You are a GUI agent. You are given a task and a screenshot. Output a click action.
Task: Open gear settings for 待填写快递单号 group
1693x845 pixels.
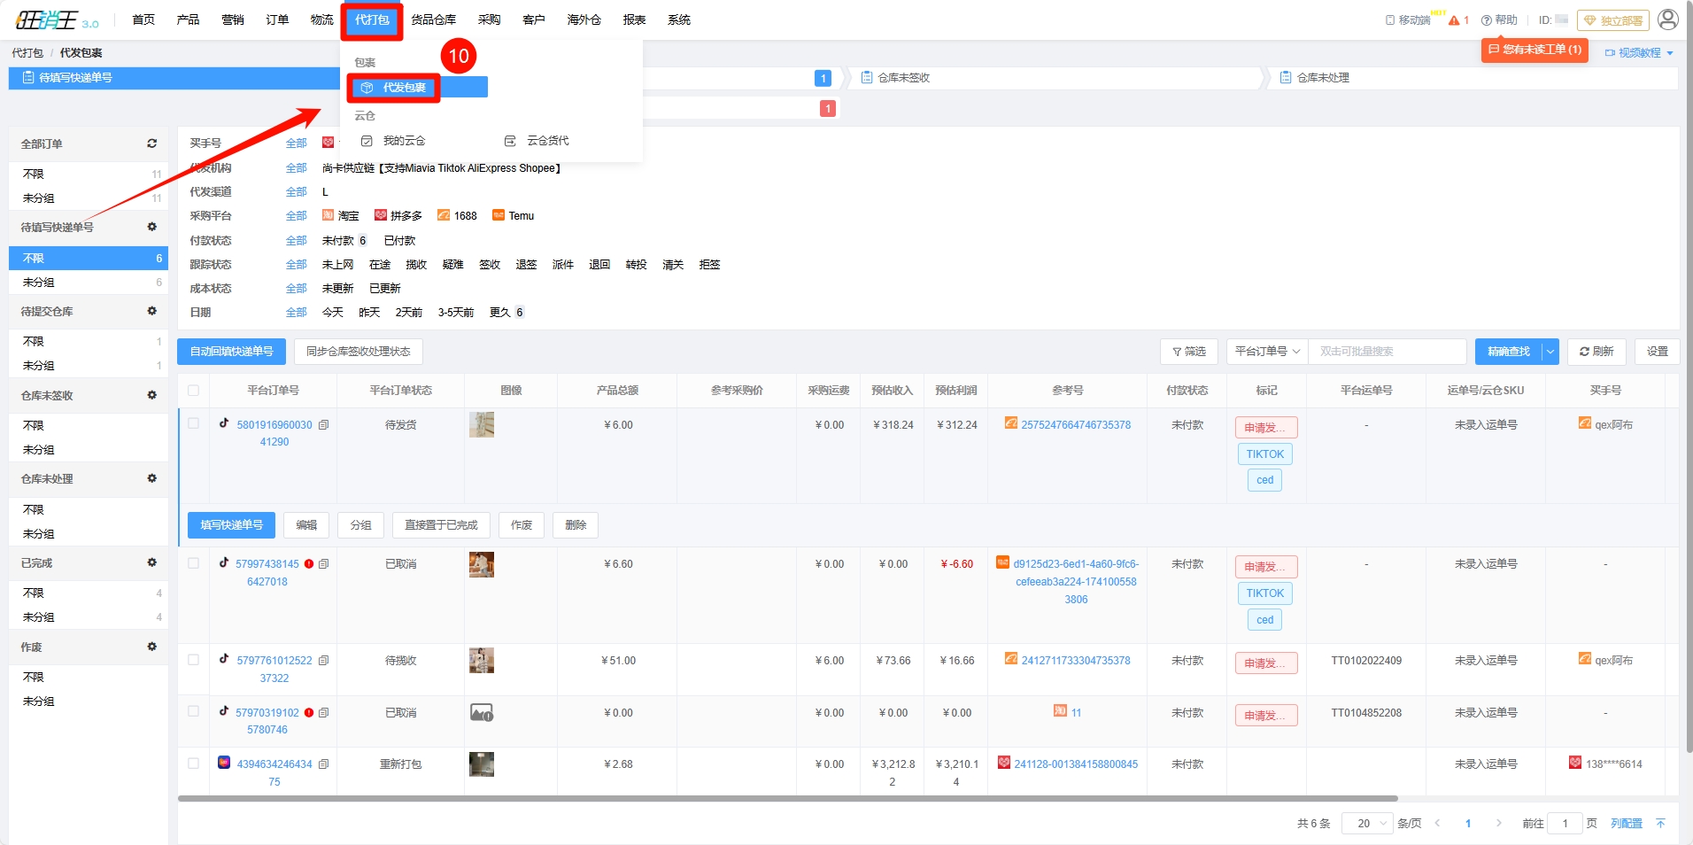[x=151, y=228]
